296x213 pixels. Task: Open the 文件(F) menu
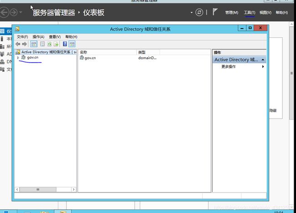pos(22,36)
